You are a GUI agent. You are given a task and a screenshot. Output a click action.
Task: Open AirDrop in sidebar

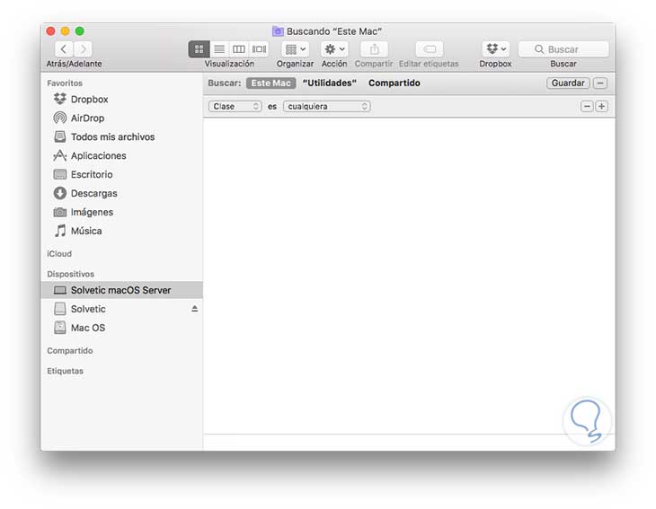tap(121, 118)
